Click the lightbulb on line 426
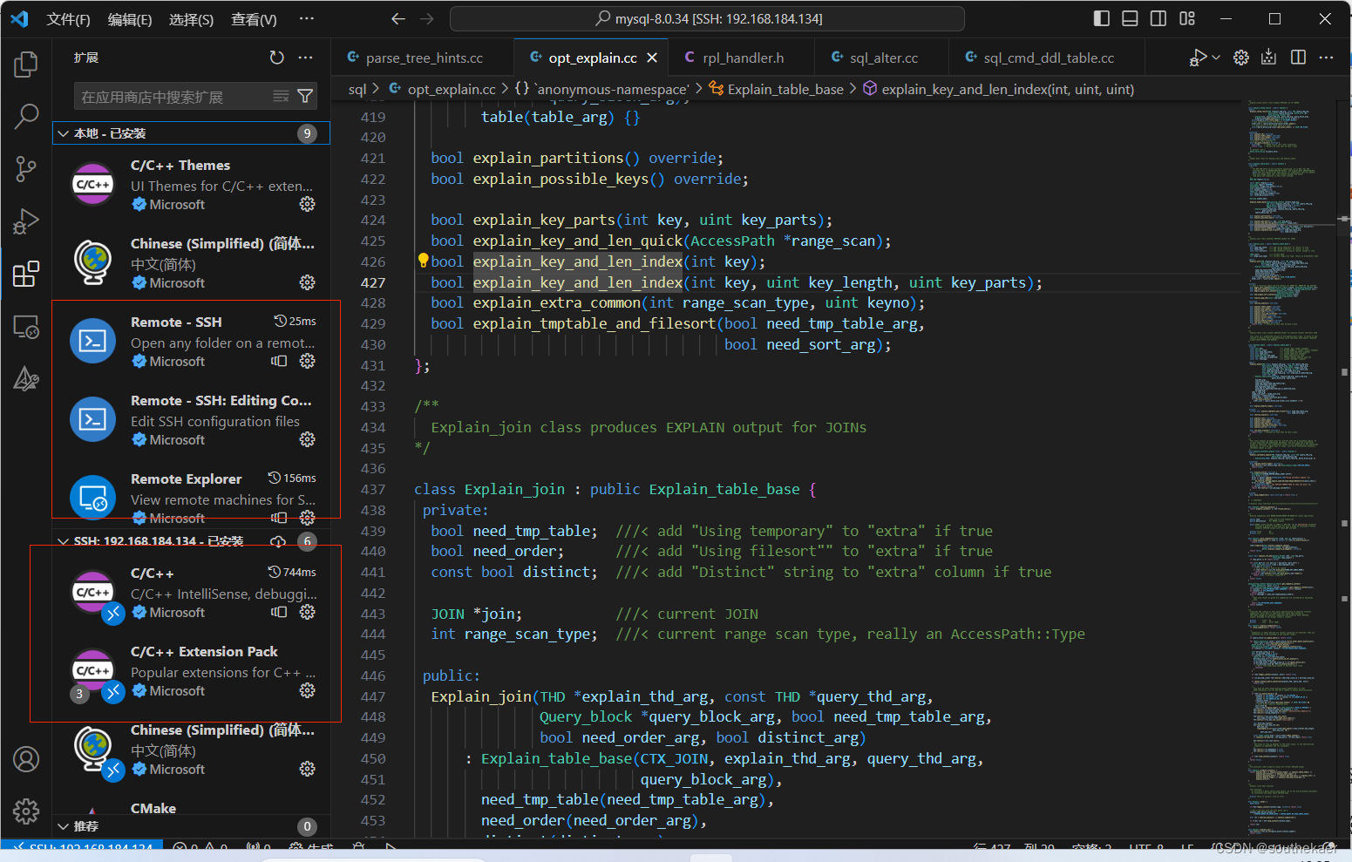 pyautogui.click(x=422, y=259)
